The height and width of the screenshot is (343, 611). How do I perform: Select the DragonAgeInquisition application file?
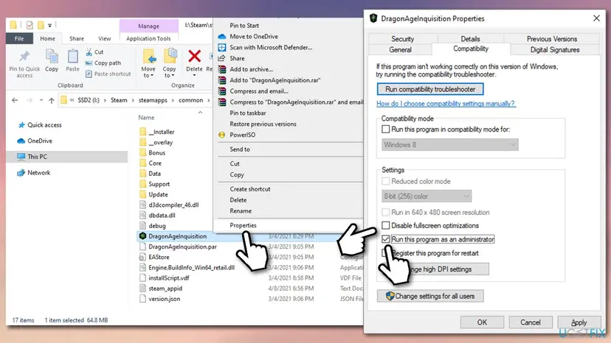(173, 236)
